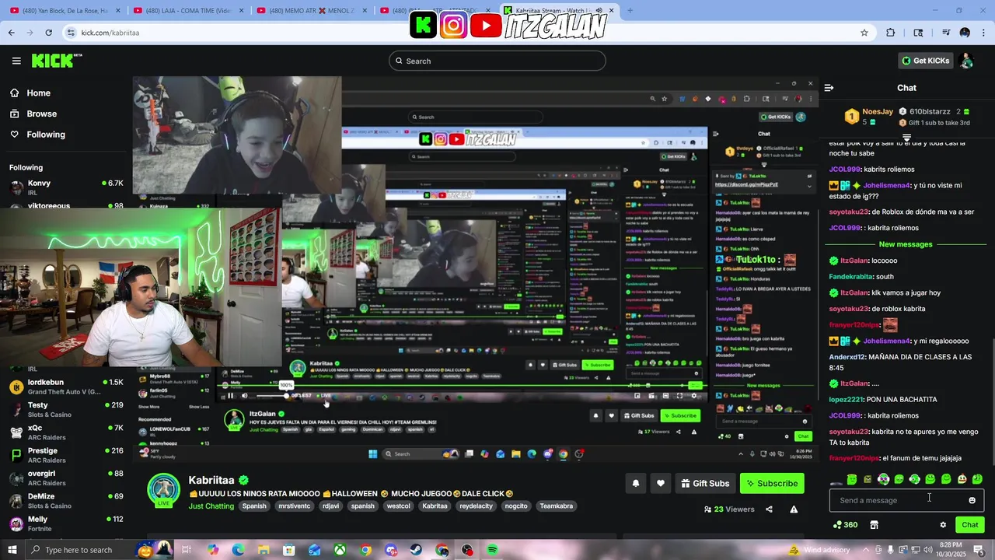The height and width of the screenshot is (560, 995).
Task: Click the address bar URL kick.com/kabriitaa
Action: [110, 33]
